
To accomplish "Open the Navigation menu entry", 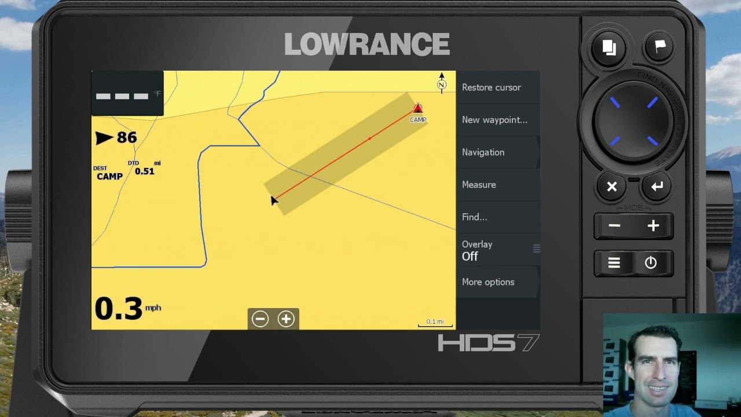I will click(498, 152).
